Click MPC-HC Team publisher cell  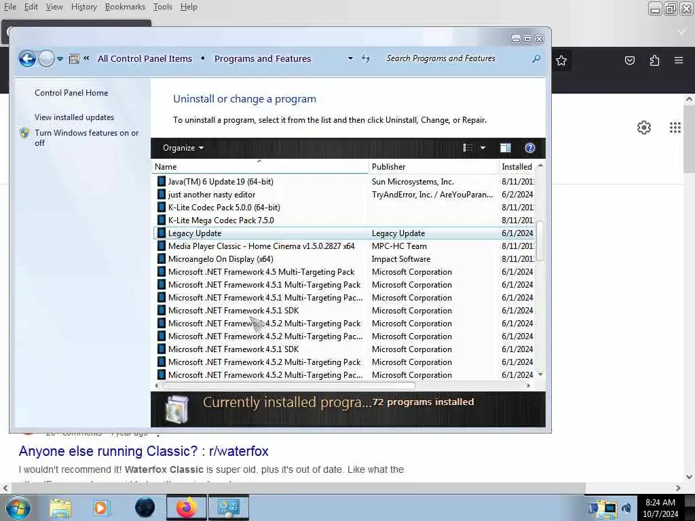point(399,246)
